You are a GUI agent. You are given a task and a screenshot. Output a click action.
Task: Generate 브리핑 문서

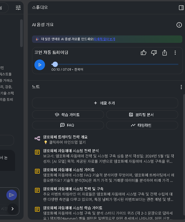coord(142,115)
